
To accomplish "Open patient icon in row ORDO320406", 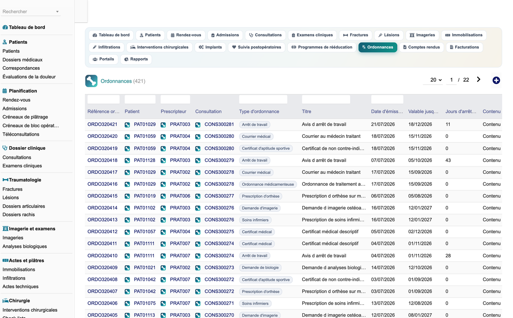I will pyautogui.click(x=127, y=303).
